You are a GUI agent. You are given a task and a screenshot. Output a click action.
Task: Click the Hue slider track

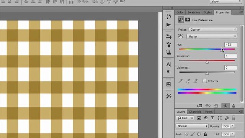click(x=207, y=49)
